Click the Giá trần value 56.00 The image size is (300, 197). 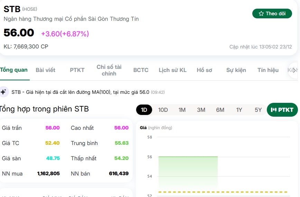(53, 128)
